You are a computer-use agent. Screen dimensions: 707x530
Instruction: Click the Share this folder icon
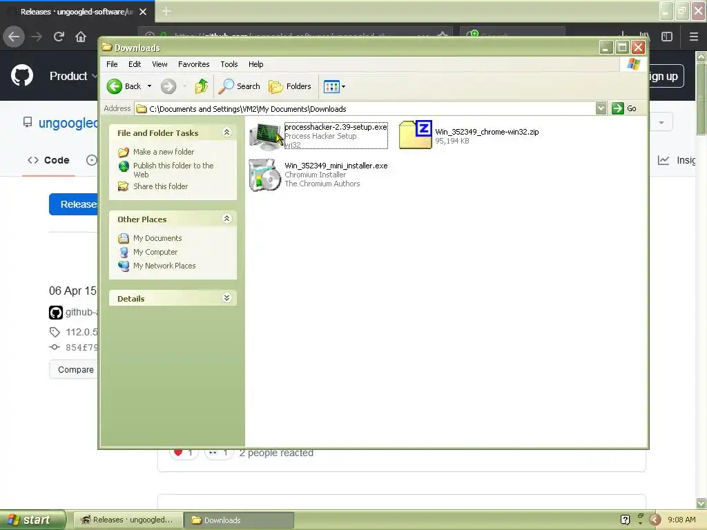pyautogui.click(x=123, y=186)
